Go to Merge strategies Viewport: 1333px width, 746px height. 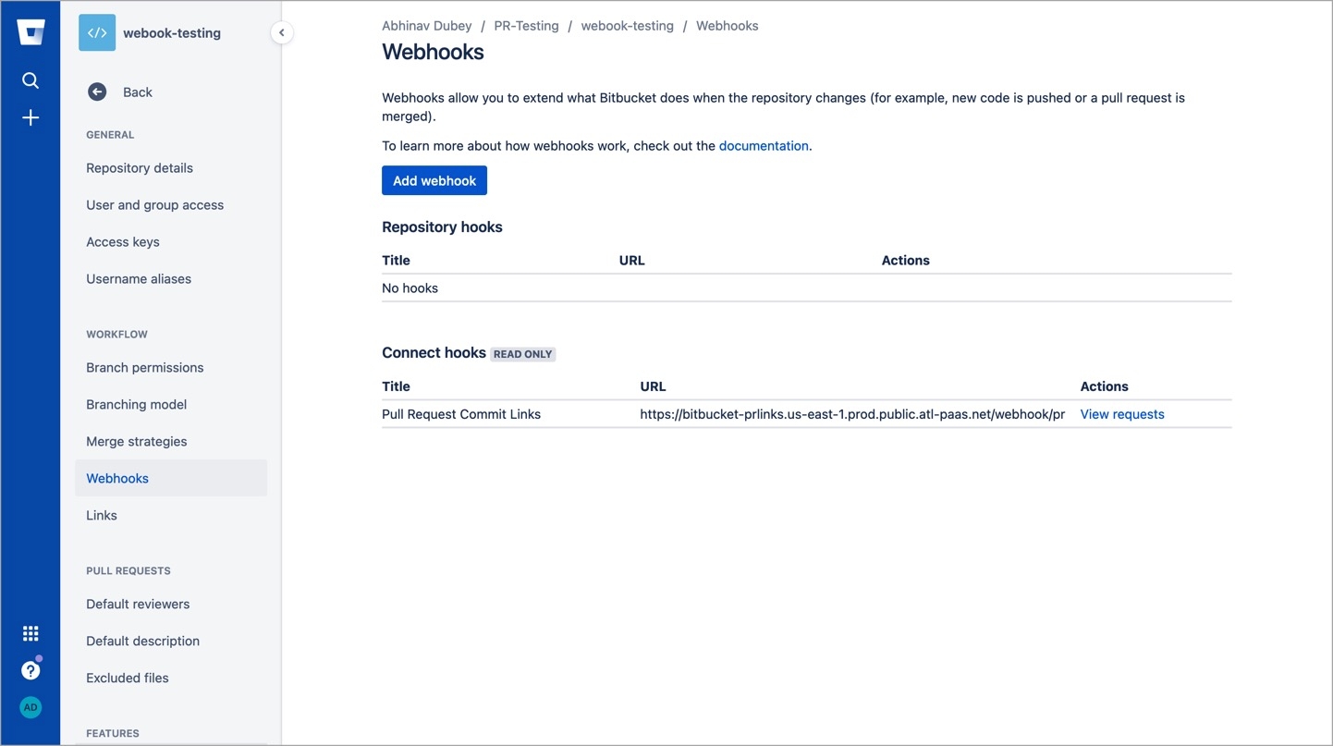(x=136, y=442)
